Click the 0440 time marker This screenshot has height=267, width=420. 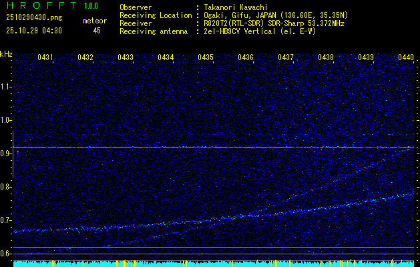(405, 58)
